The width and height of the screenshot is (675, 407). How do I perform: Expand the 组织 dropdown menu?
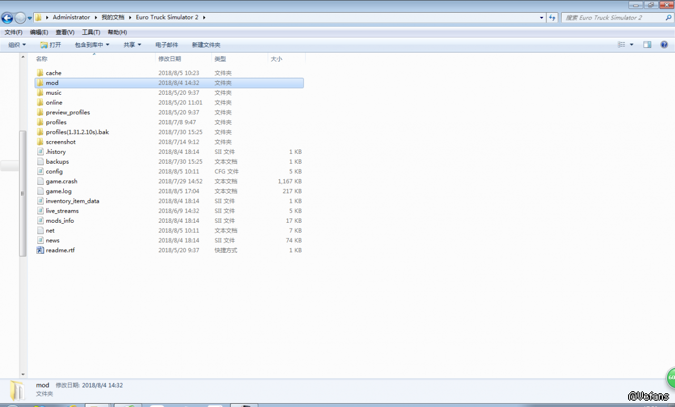17,45
